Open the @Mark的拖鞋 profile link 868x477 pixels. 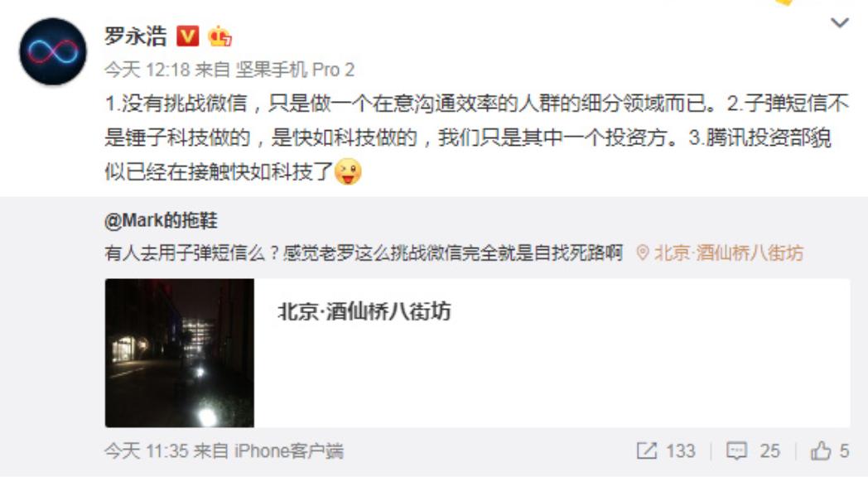pyautogui.click(x=161, y=220)
